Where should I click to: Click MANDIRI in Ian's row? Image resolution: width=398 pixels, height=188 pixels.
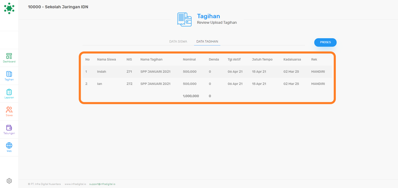pos(318,84)
